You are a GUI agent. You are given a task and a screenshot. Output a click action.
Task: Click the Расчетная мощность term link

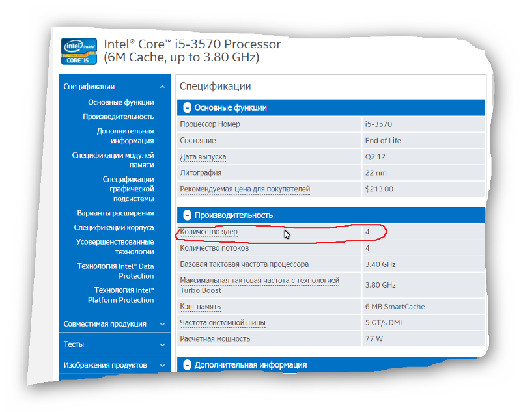pos(215,339)
